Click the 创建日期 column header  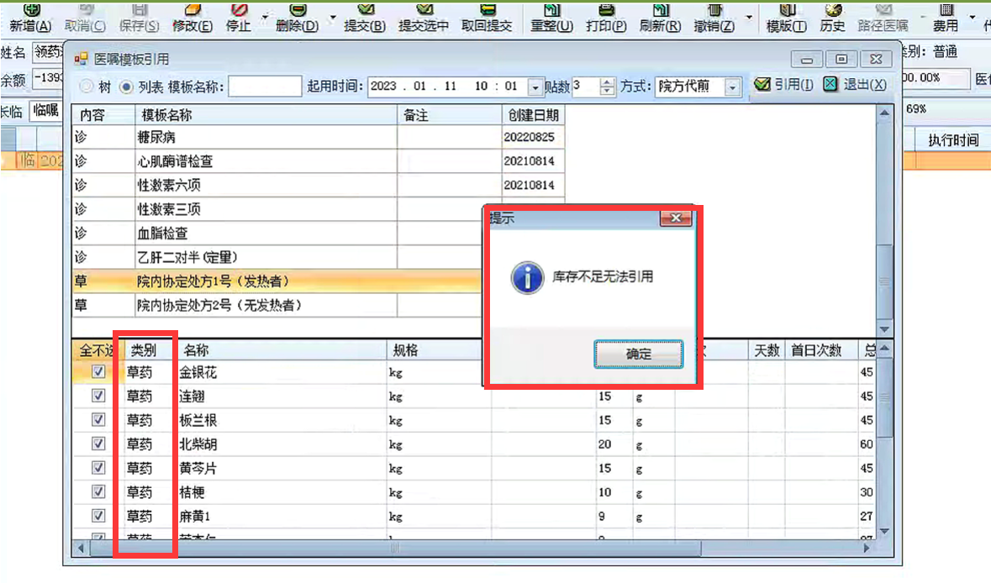coord(534,115)
